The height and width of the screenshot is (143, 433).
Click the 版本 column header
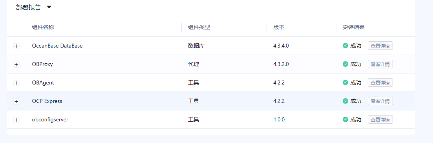[279, 27]
